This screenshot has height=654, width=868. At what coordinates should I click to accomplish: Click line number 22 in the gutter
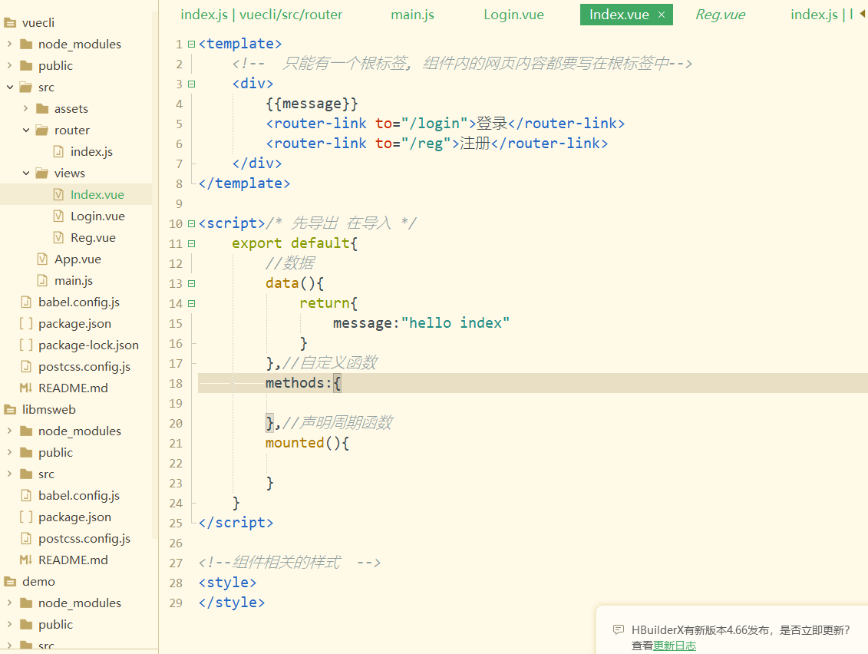[x=176, y=464]
